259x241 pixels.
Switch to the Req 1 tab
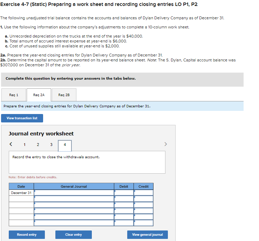point(14,95)
